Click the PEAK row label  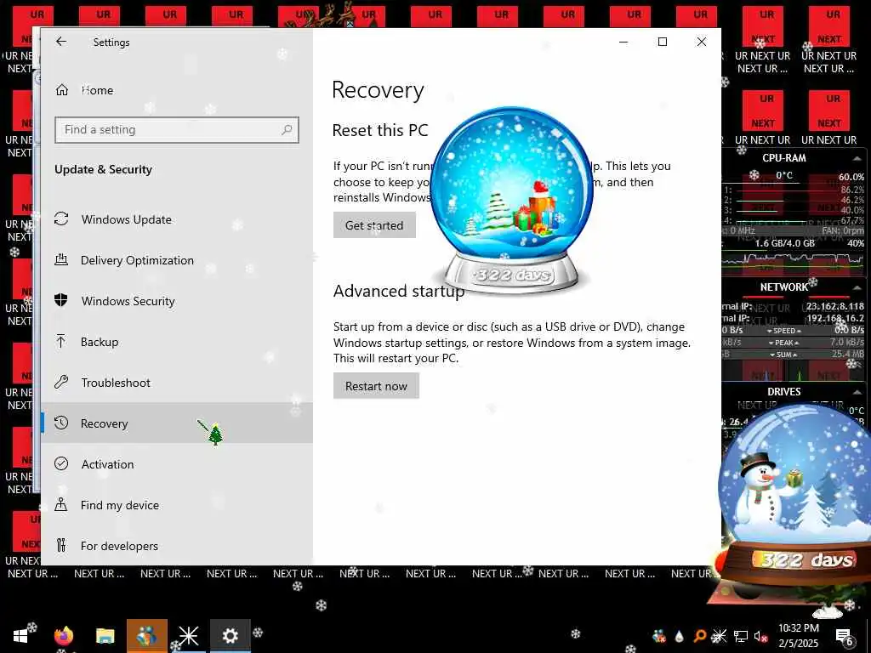click(x=783, y=343)
